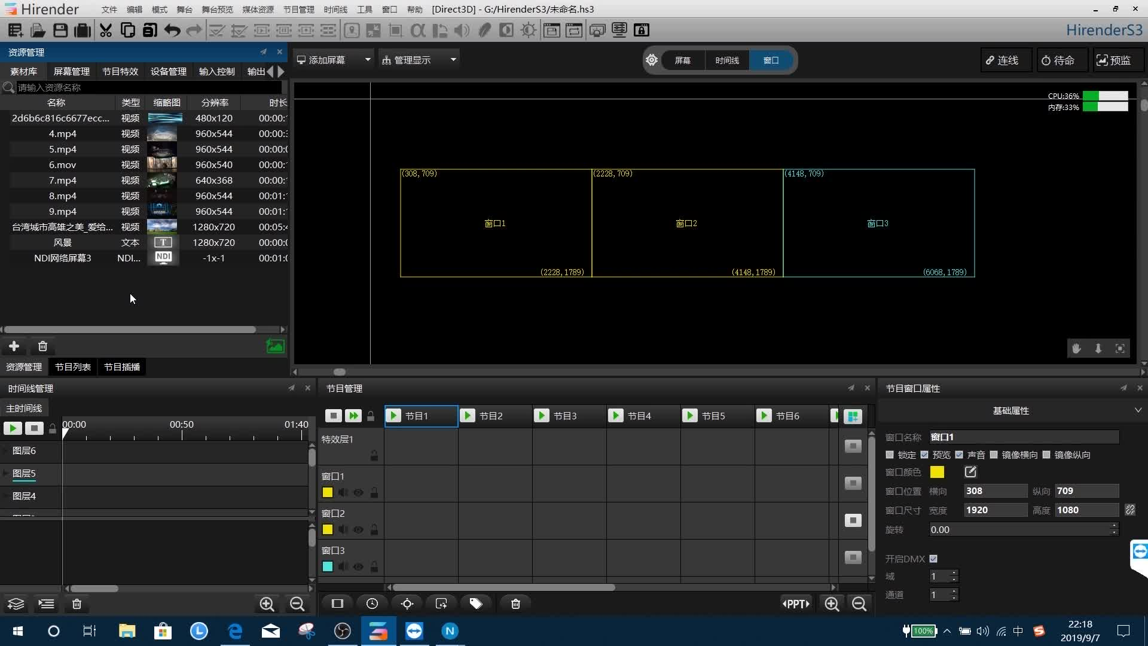Click the 旋转 value stepper arrows

coord(1114,529)
